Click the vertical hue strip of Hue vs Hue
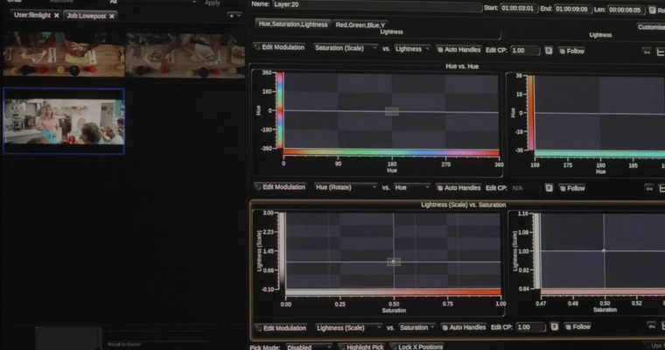665x350 pixels. point(280,110)
